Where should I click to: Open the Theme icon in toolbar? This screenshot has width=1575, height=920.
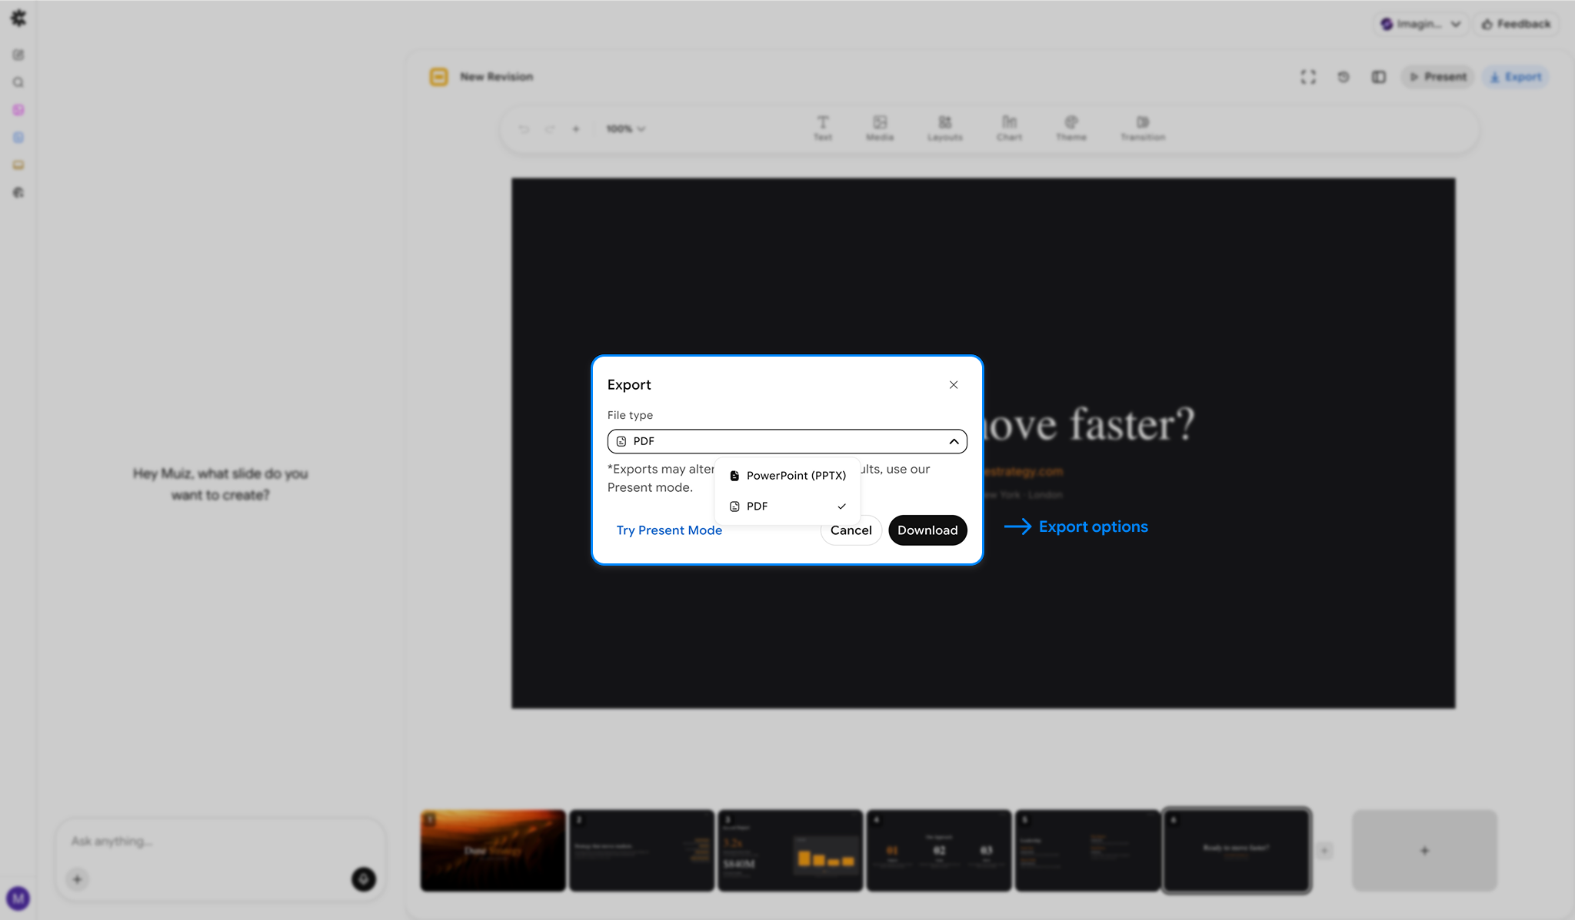[x=1071, y=127]
